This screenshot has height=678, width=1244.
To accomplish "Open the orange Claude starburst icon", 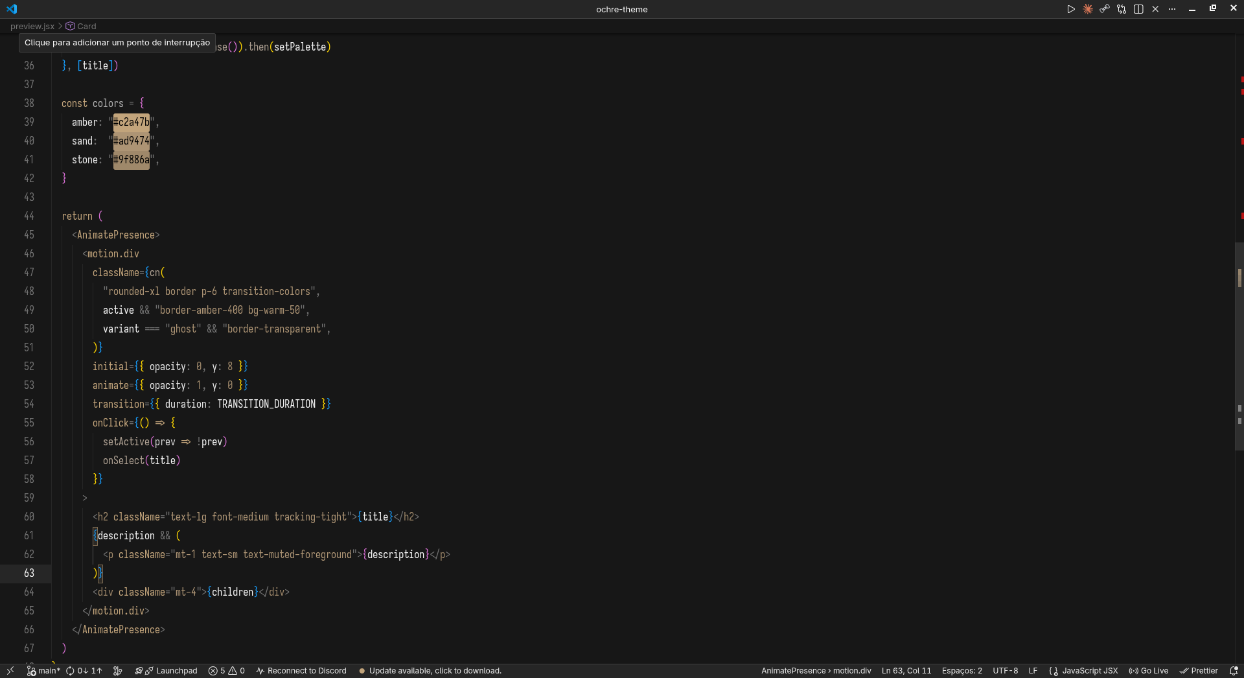I will [1088, 9].
